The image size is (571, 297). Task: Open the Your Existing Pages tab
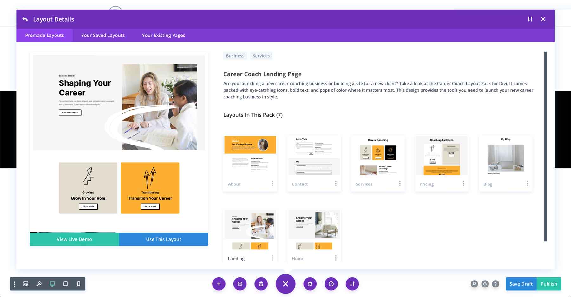point(163,35)
